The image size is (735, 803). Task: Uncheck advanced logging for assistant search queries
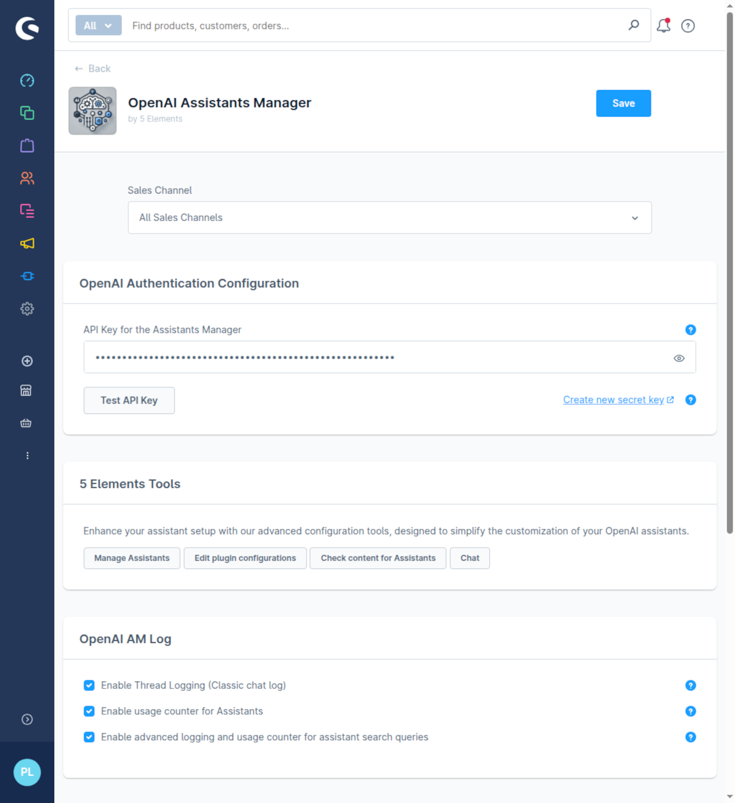pos(89,737)
